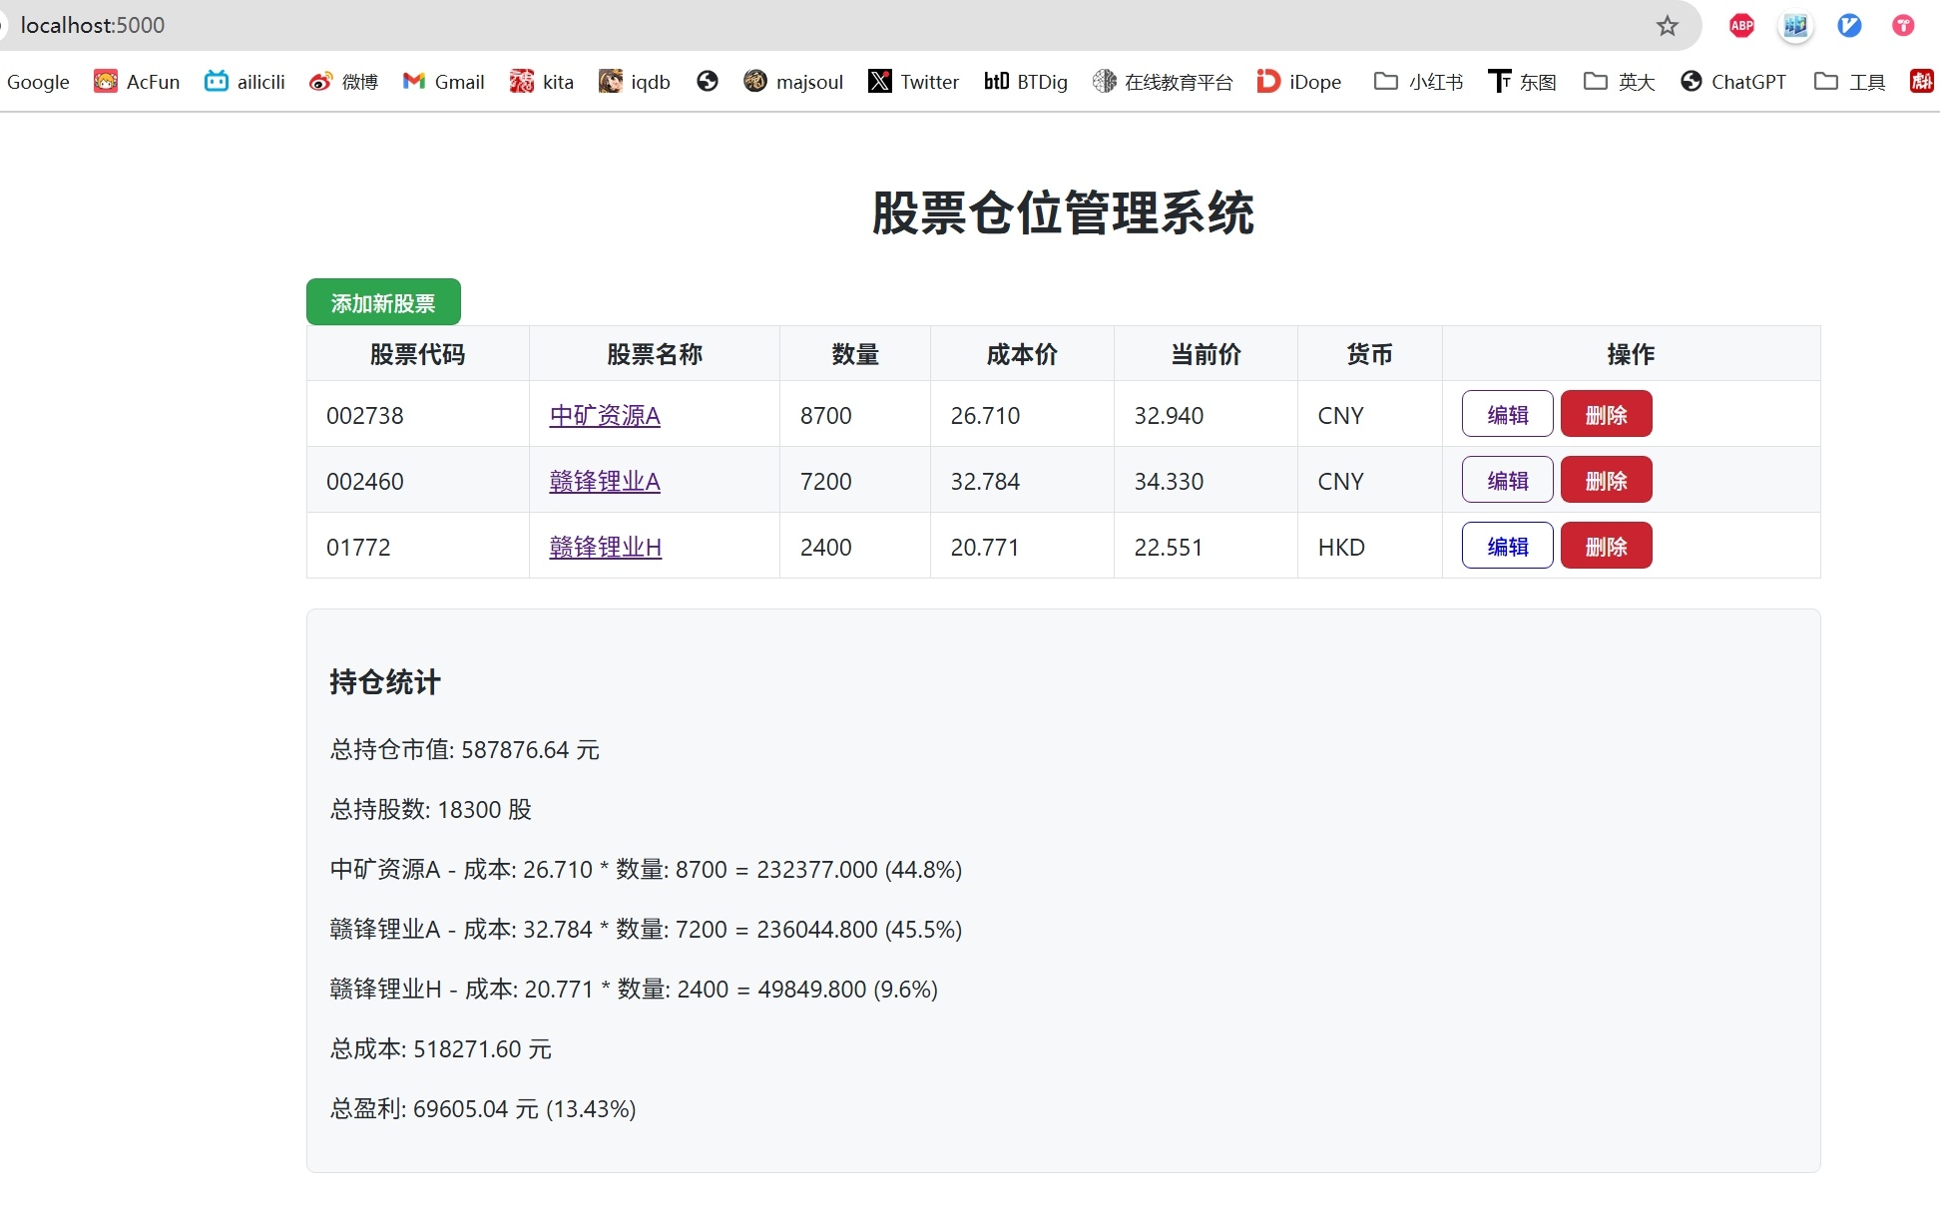Open the AcFun bookmark
The height and width of the screenshot is (1209, 1940).
pos(137,82)
